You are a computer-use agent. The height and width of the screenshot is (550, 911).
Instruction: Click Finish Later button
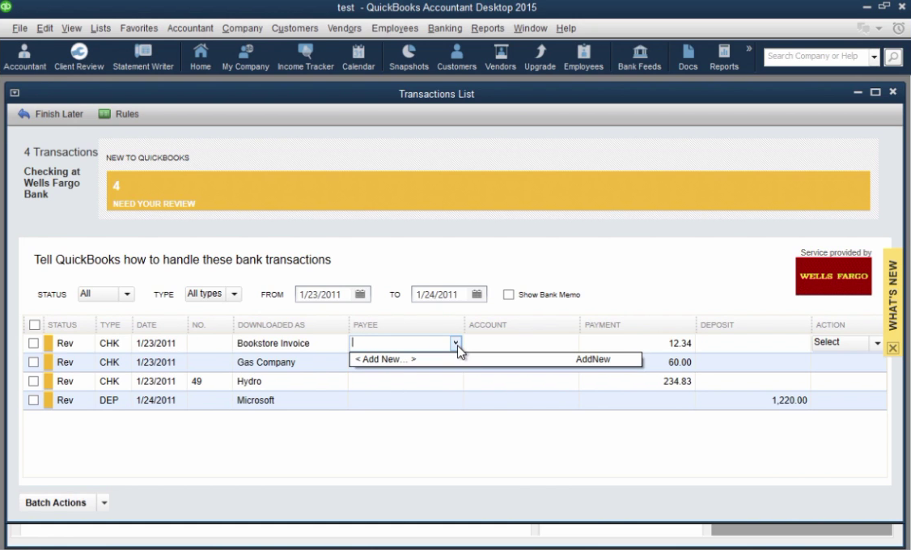pyautogui.click(x=50, y=114)
